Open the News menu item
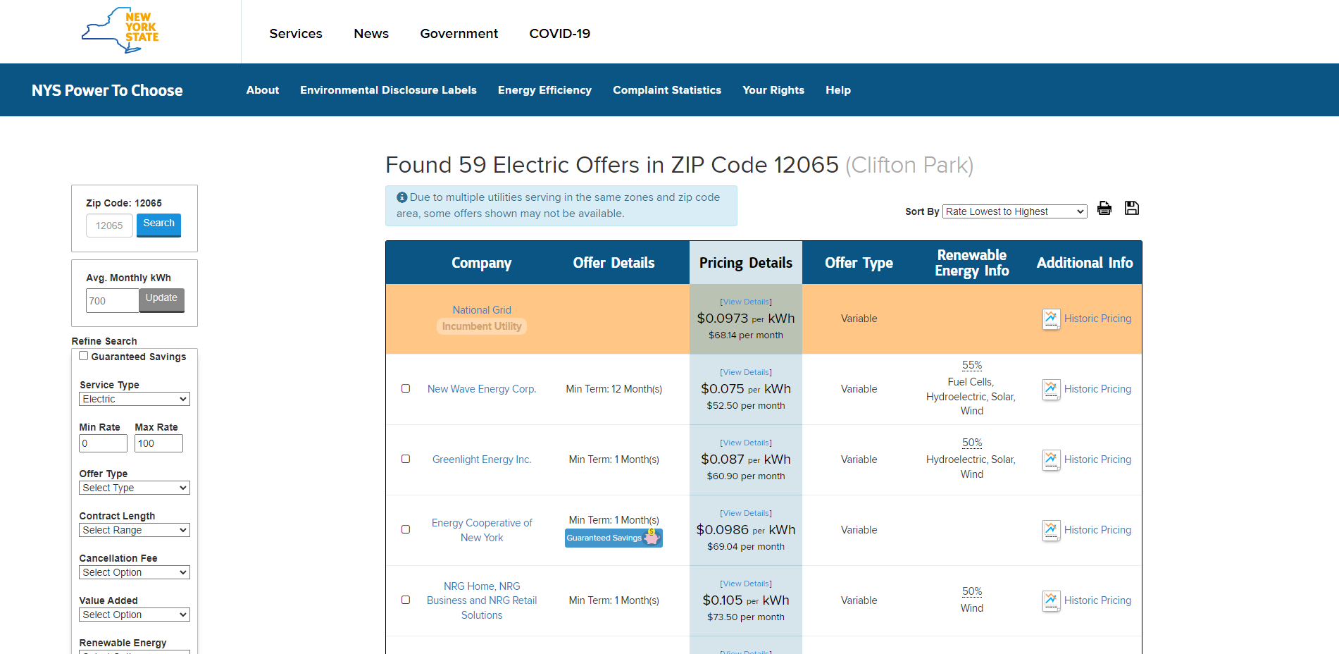The width and height of the screenshot is (1339, 654). click(371, 34)
